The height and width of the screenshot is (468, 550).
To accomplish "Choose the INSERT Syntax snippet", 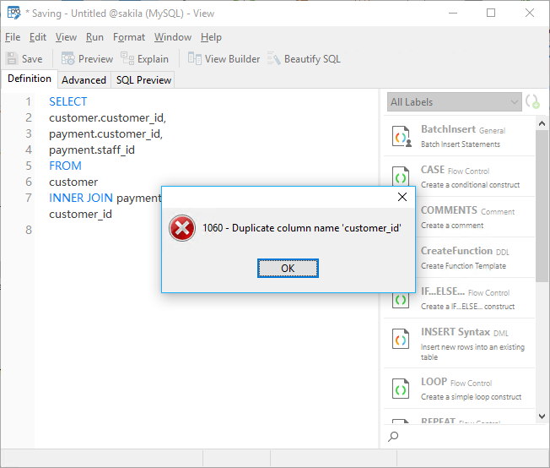I will click(462, 339).
